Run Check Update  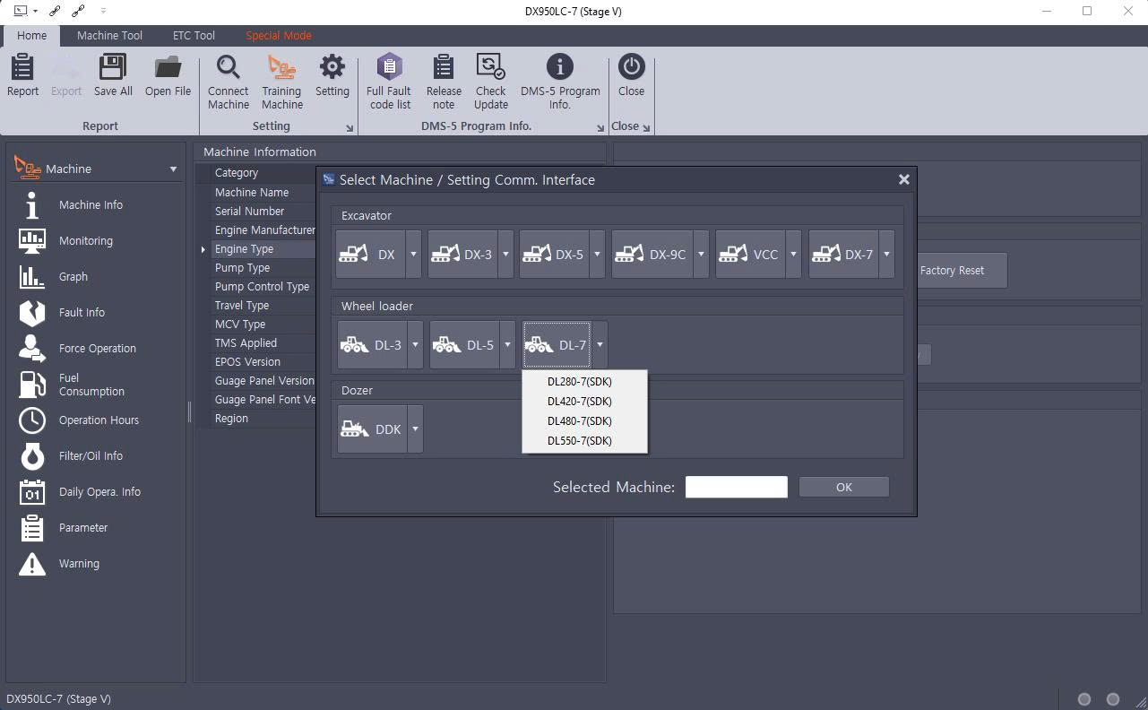coord(490,82)
